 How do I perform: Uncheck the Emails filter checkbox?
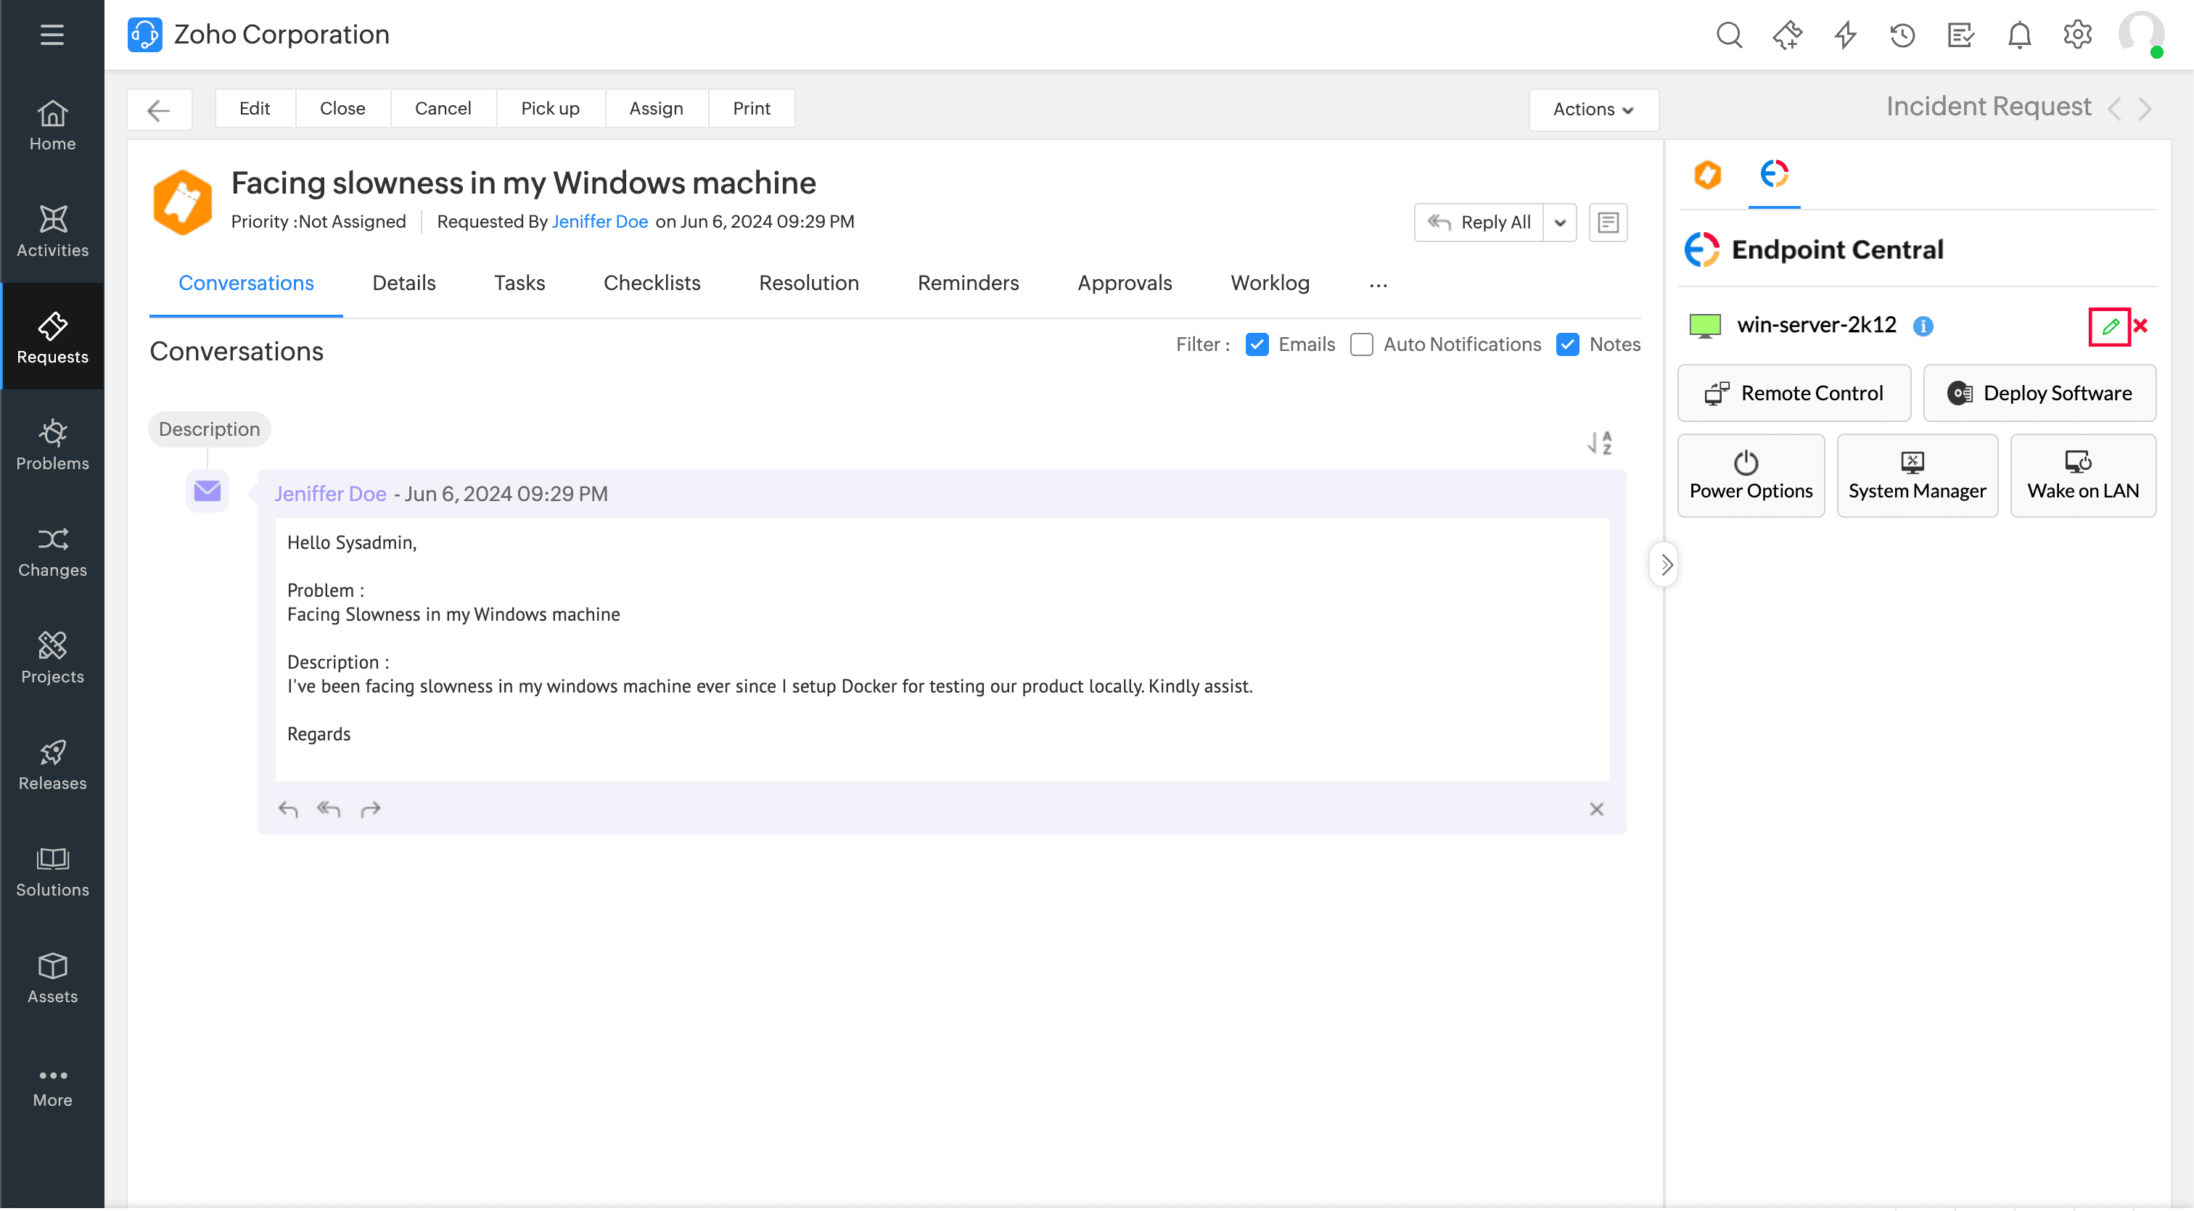pos(1257,344)
